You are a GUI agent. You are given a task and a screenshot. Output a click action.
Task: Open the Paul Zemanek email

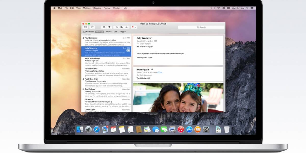tap(106, 41)
